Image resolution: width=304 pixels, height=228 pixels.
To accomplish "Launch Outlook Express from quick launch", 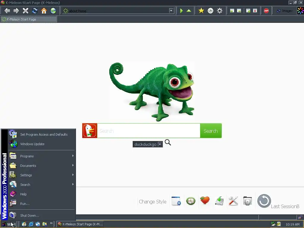I will [x=38, y=224].
